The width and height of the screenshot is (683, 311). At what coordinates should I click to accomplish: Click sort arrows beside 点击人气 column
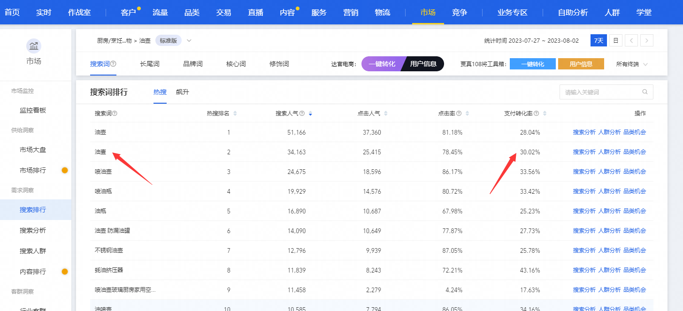click(385, 114)
